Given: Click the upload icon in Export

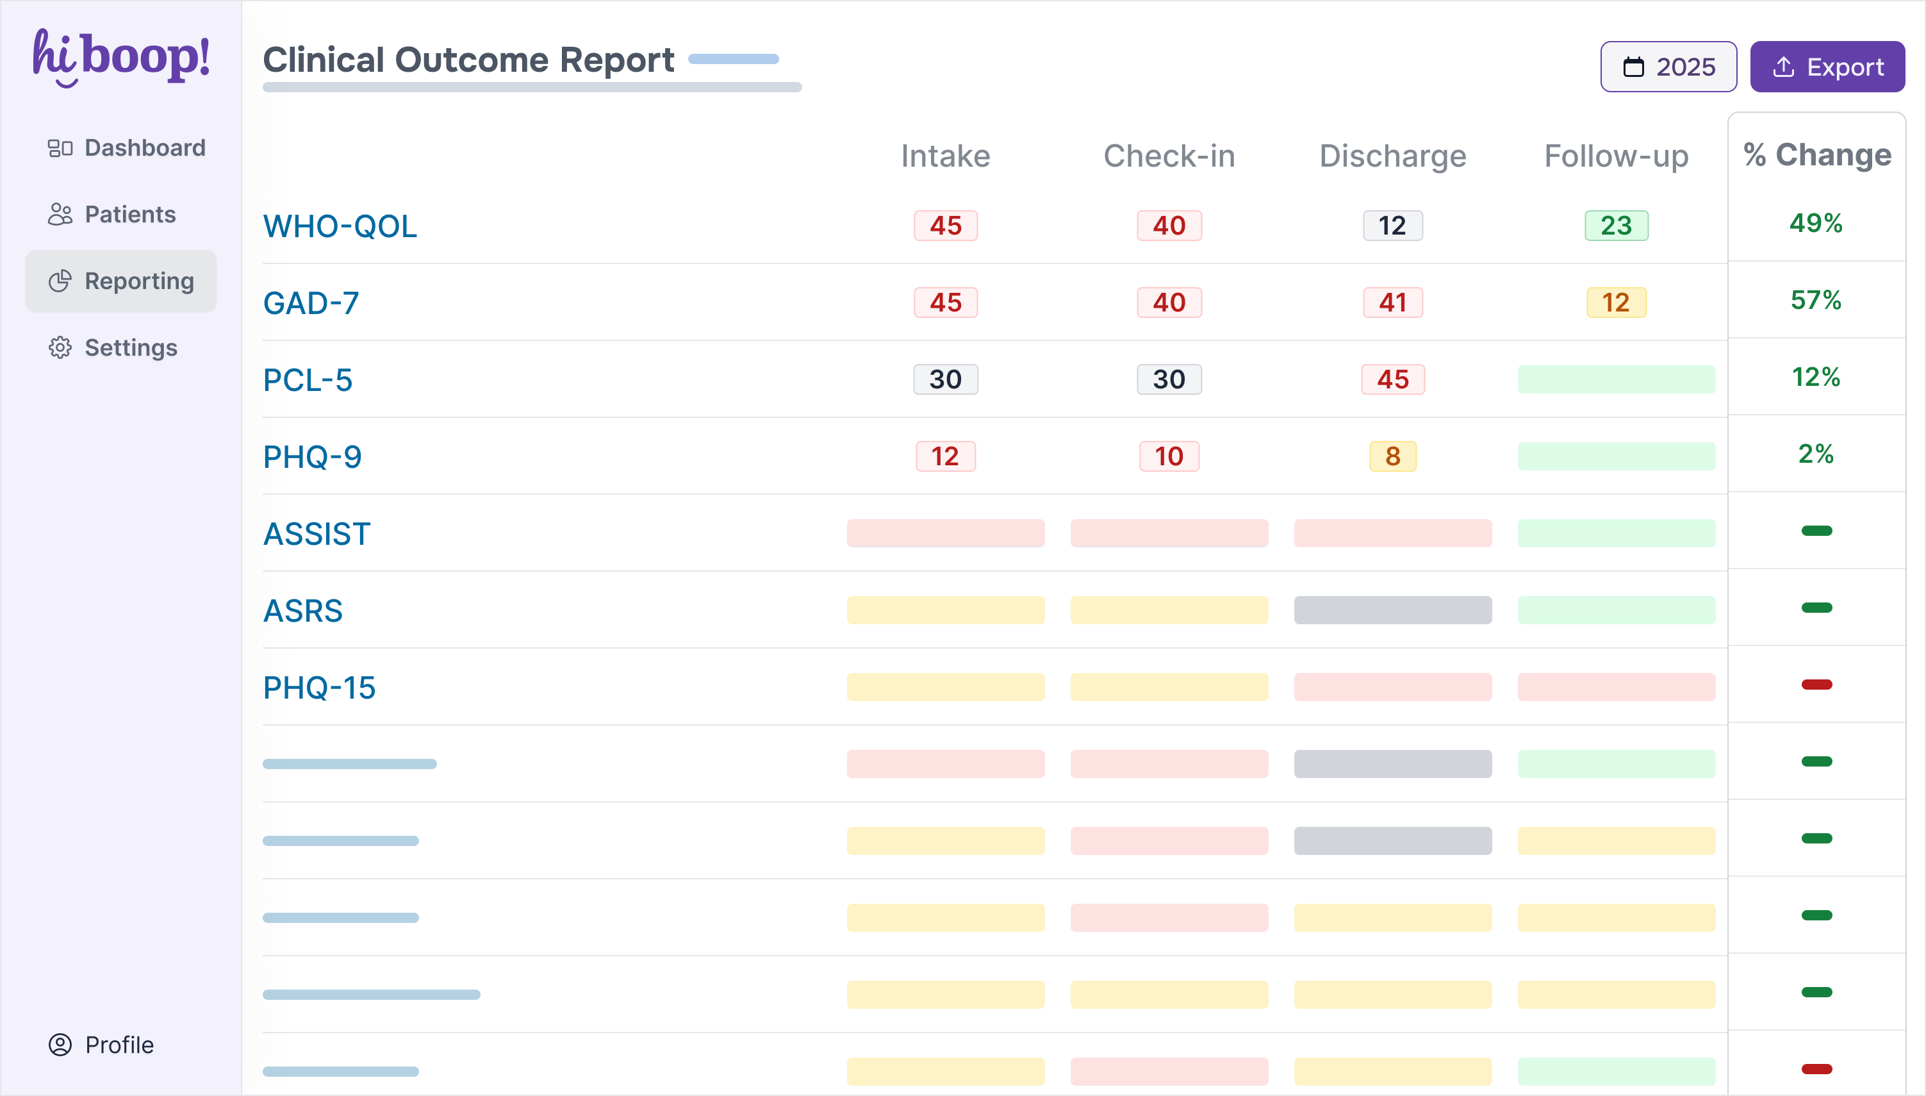Looking at the screenshot, I should [1783, 67].
